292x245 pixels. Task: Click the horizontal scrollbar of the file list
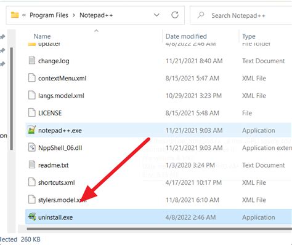159,229
